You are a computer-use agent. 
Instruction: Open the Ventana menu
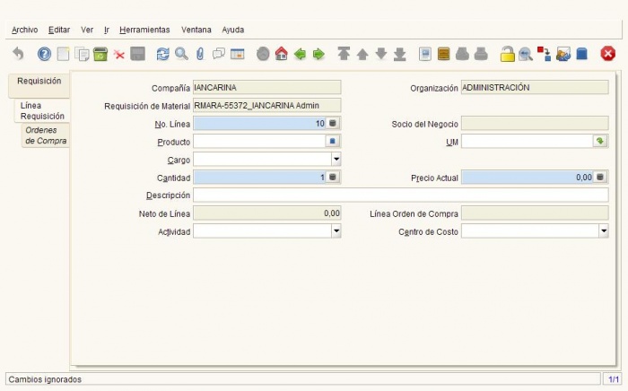(196, 30)
